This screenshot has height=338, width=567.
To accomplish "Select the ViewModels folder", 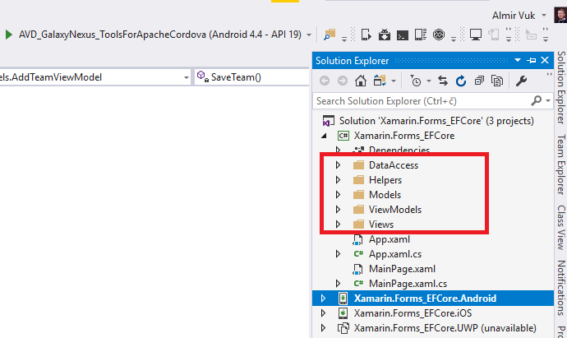I will point(395,210).
